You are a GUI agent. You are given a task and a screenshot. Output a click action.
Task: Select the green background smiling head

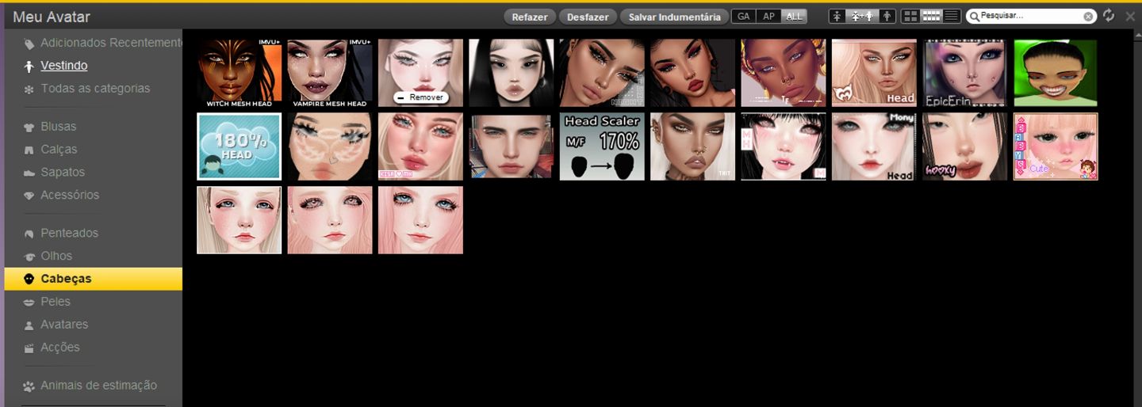1056,73
